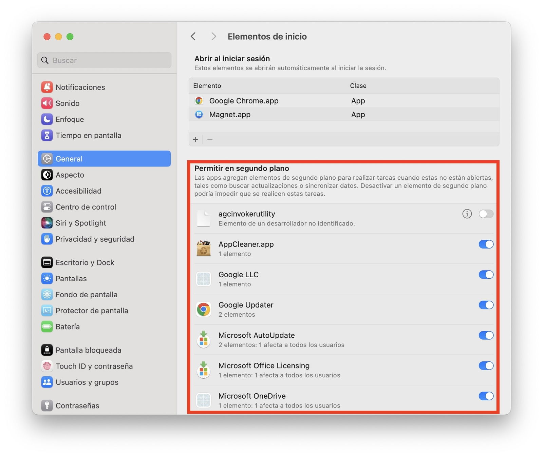Go to Usuarios y grupos settings
This screenshot has height=457, width=543.
tap(104, 382)
